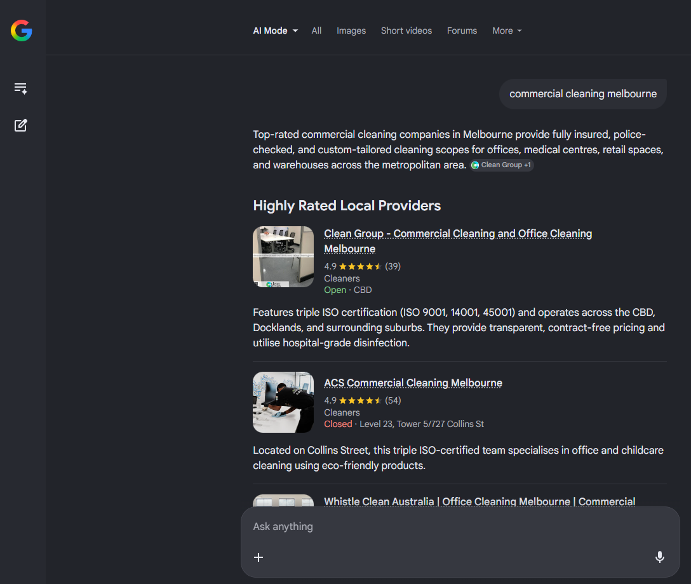Screen dimensions: 691x584
Task: Click the Whistle Clean Australia thumbnail
Action: [x=283, y=500]
